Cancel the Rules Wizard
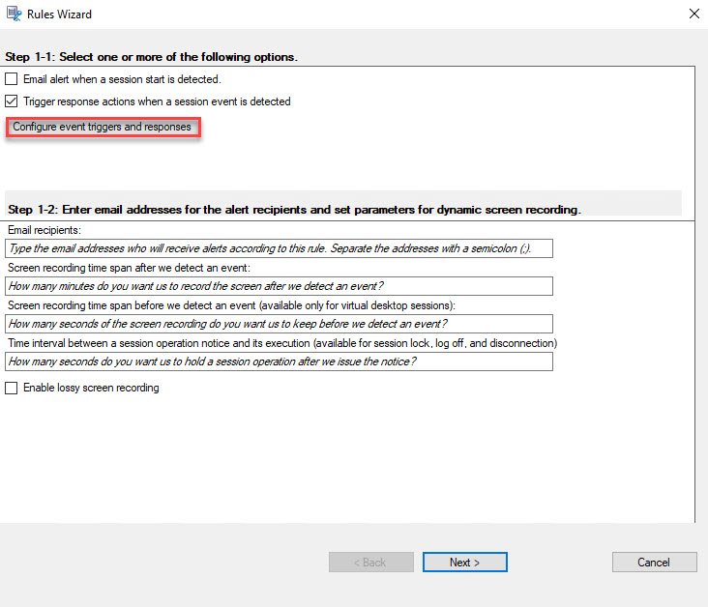This screenshot has width=708, height=607. (654, 563)
